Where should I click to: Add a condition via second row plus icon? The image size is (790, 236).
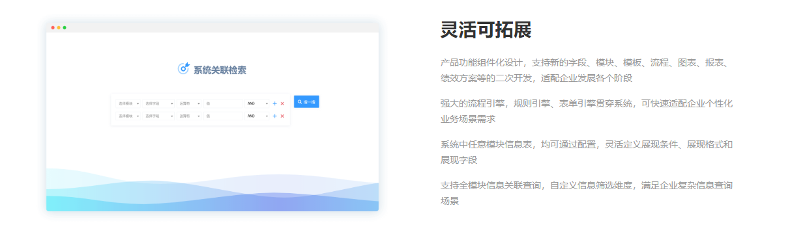[x=275, y=116]
